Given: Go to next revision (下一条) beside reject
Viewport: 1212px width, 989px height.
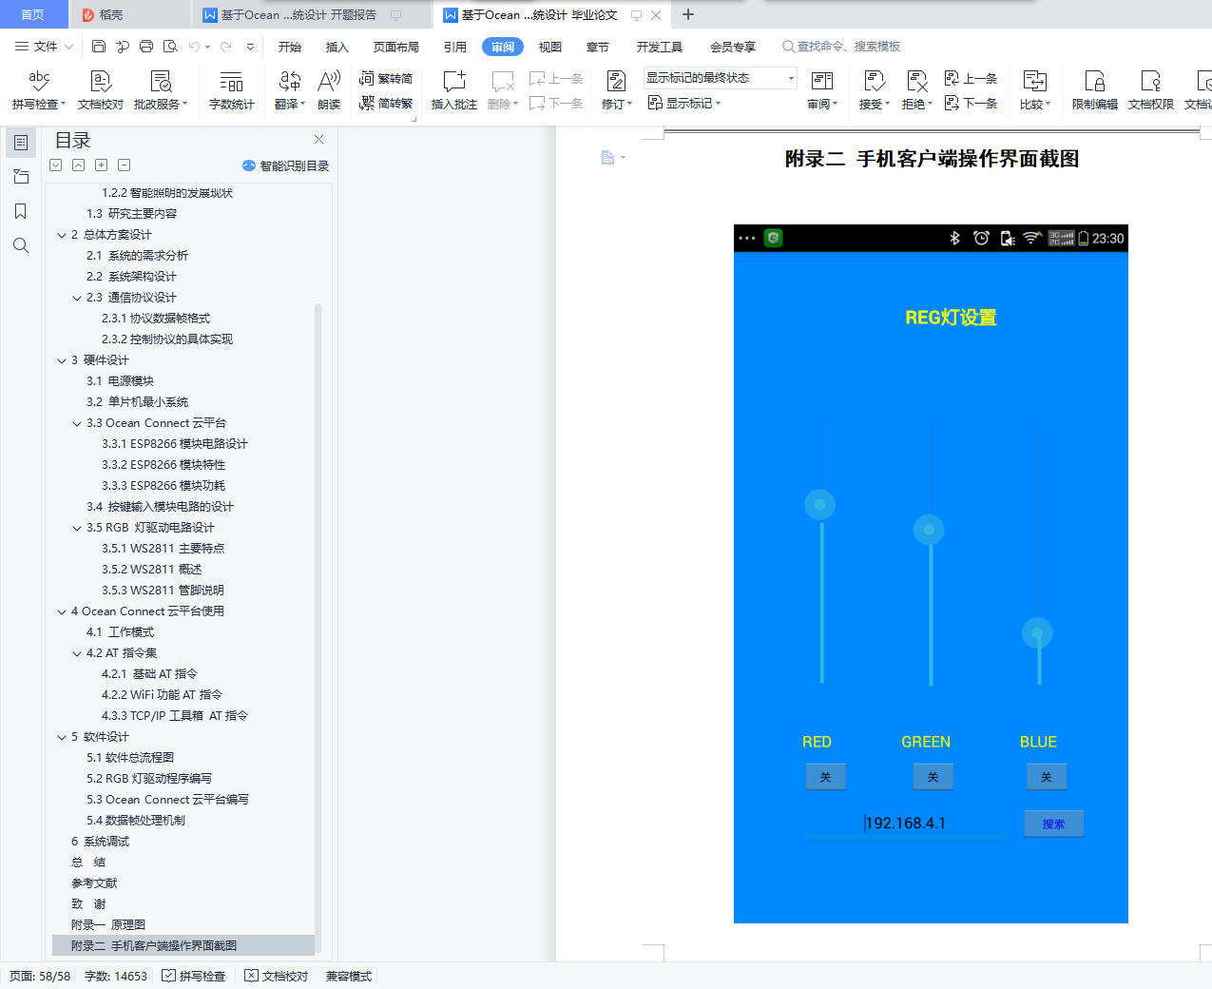Looking at the screenshot, I should point(972,104).
